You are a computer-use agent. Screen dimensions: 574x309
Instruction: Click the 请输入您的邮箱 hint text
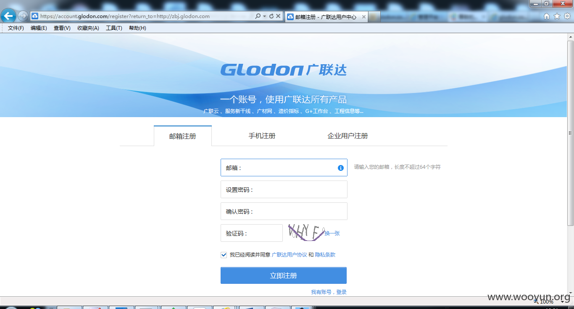tap(397, 167)
